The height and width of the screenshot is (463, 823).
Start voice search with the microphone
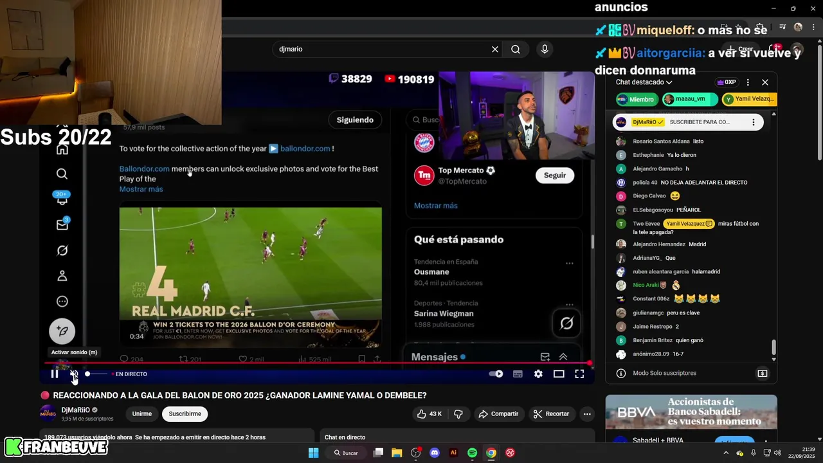[545, 49]
